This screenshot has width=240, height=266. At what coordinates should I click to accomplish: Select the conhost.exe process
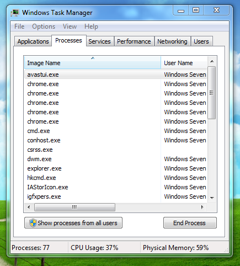(116, 140)
